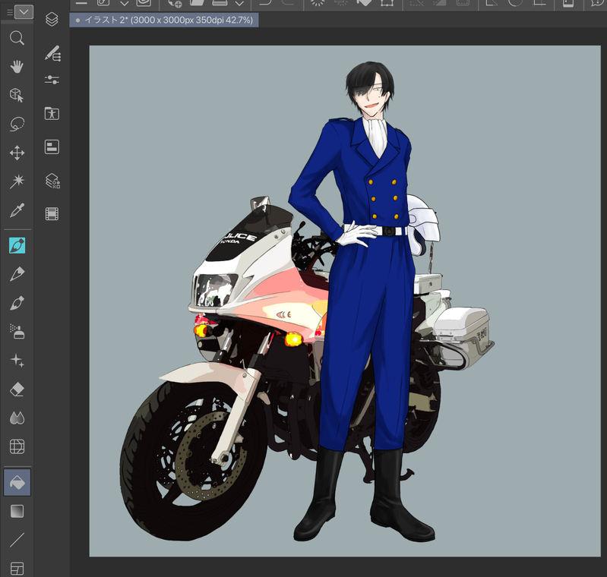Select the Gradient tool

(x=17, y=511)
